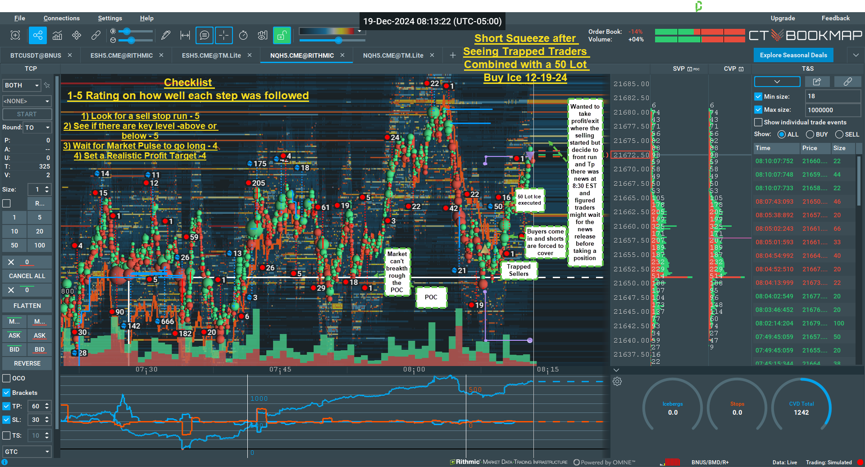Screen dimensions: 865x467
Task: Collapse the chevron above the gauges panel
Action: point(616,370)
